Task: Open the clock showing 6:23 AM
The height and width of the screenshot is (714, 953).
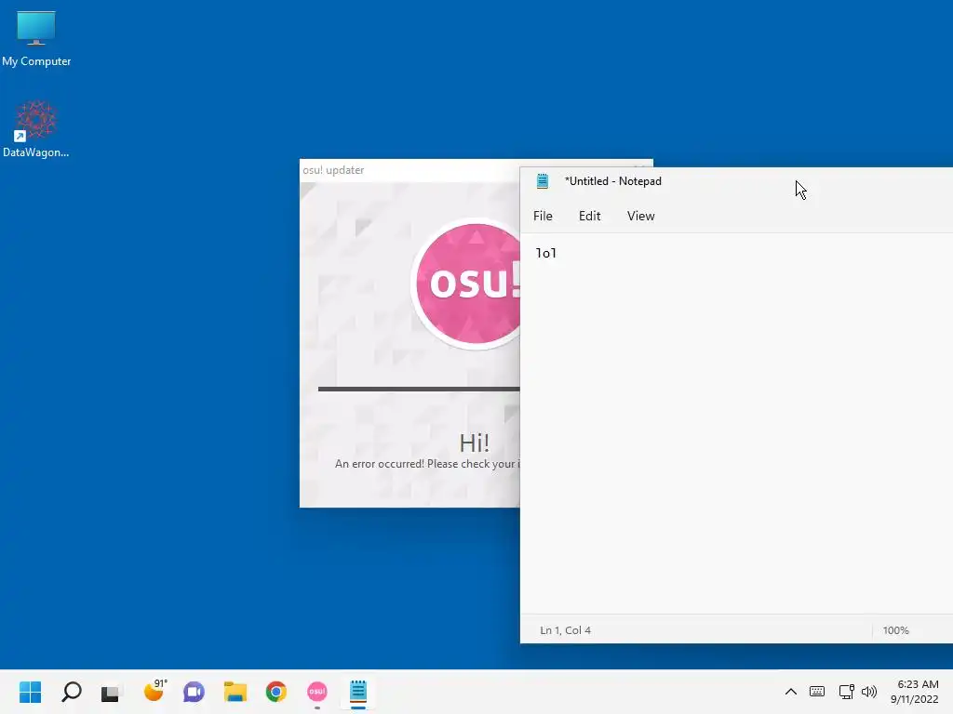Action: tap(915, 692)
